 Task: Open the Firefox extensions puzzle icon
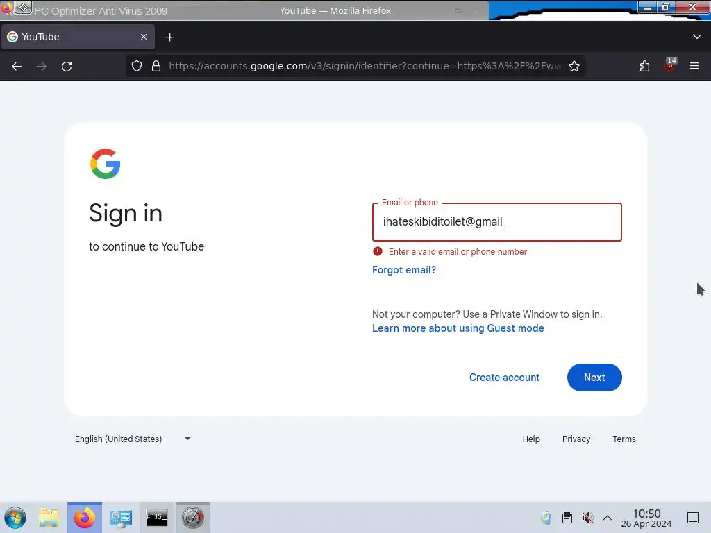tap(644, 66)
